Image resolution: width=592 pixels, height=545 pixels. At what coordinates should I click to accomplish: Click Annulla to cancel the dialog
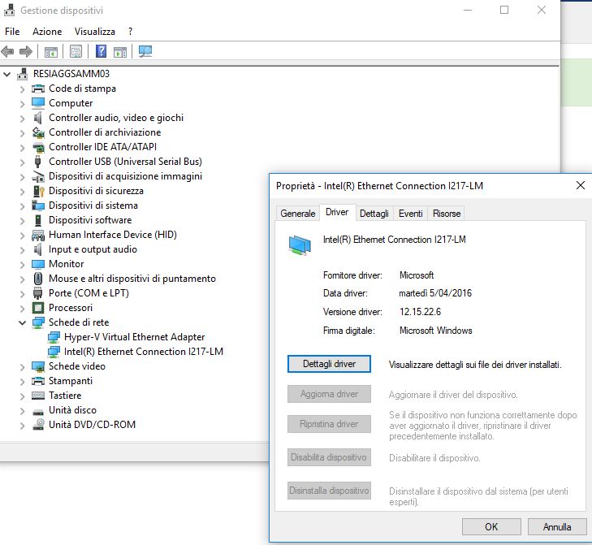[x=557, y=526]
